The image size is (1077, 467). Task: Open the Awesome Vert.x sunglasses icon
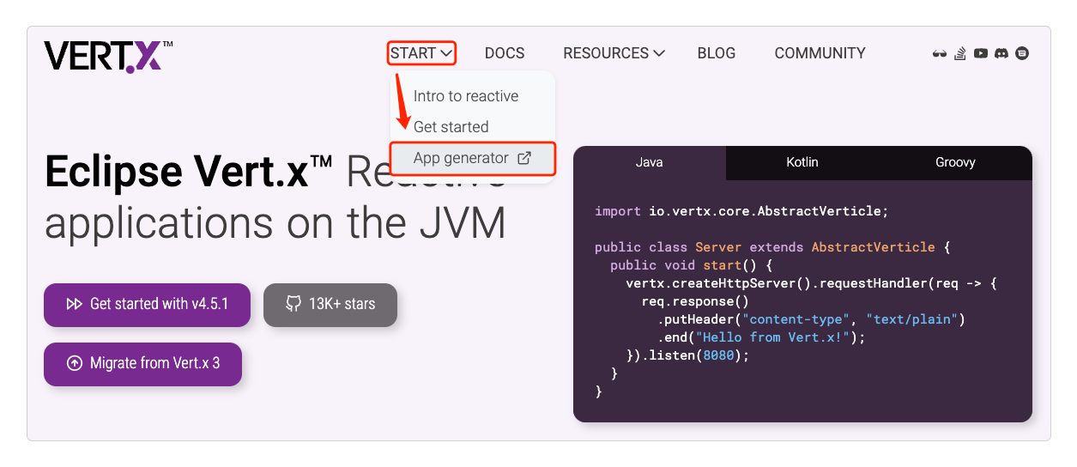pos(940,53)
